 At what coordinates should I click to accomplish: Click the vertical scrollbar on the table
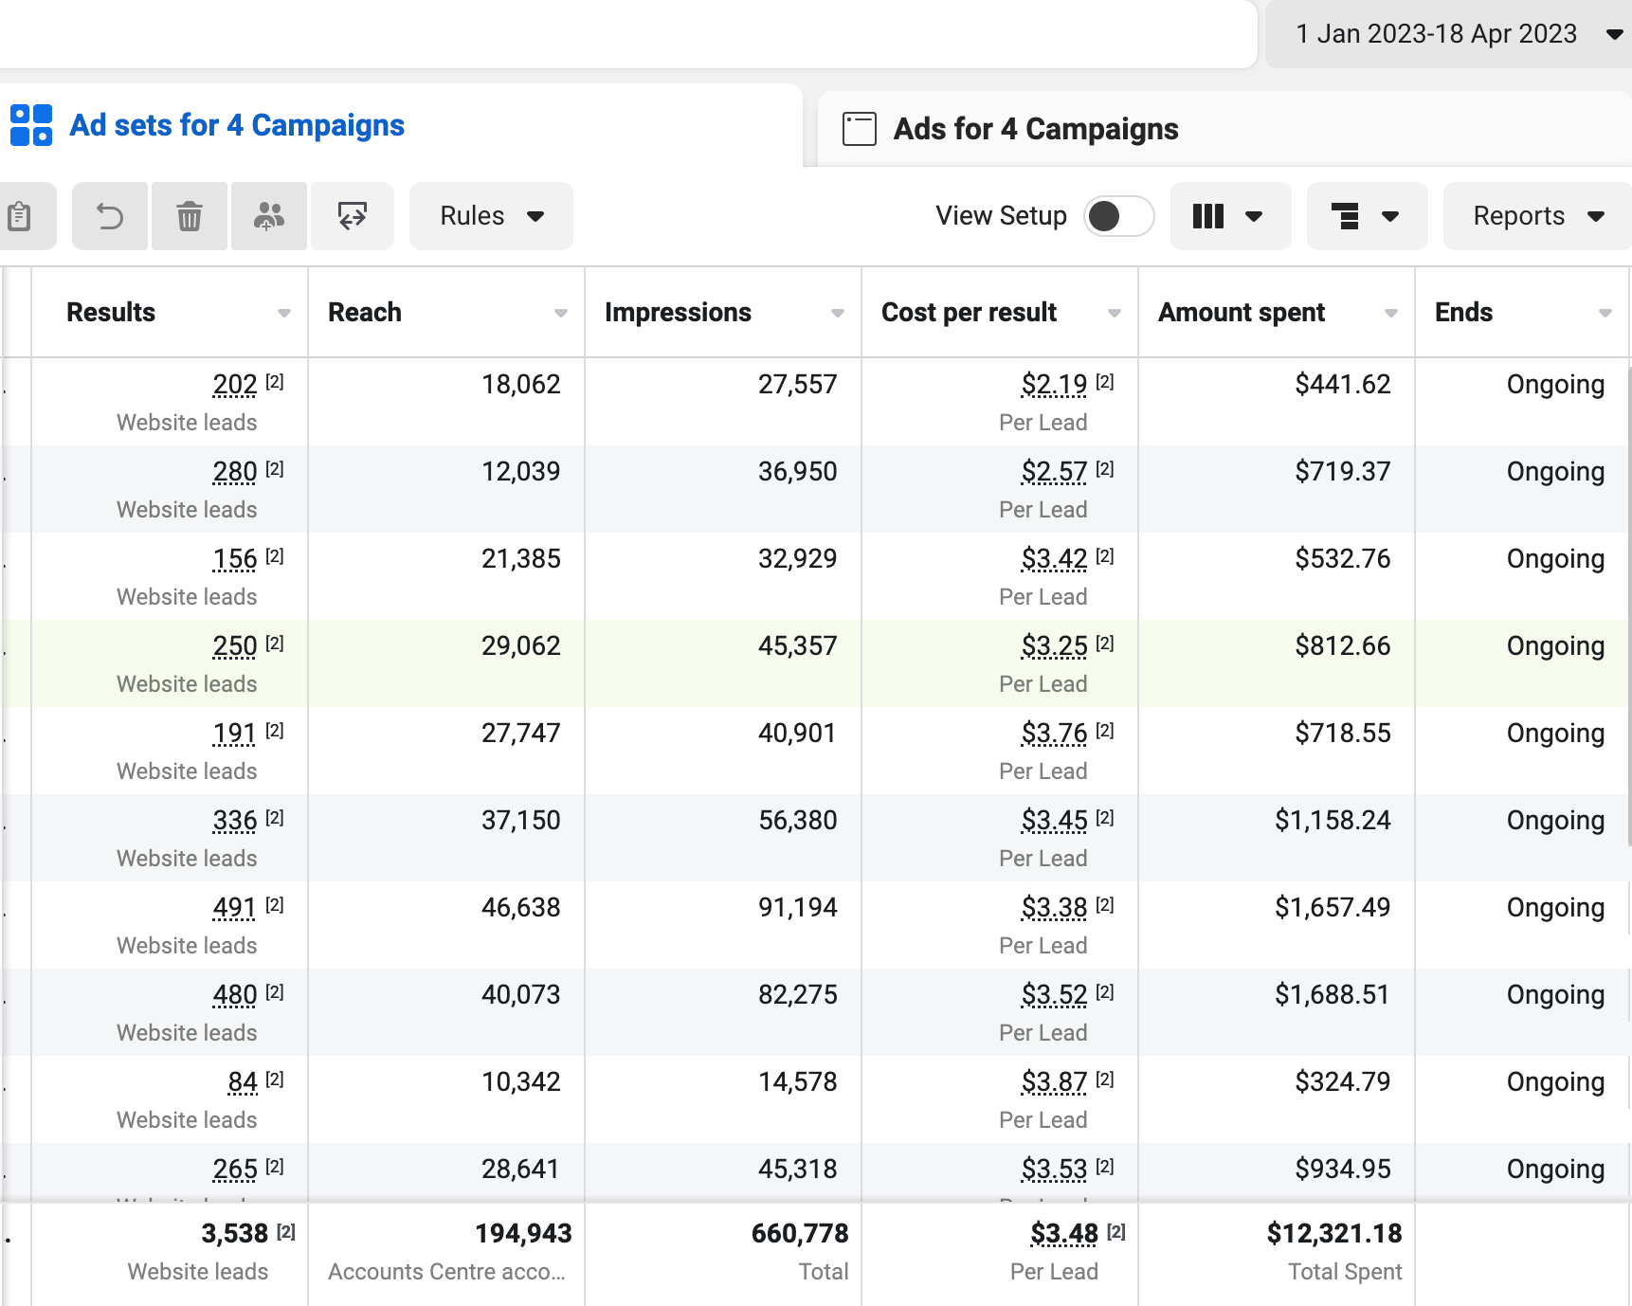coord(1628,607)
